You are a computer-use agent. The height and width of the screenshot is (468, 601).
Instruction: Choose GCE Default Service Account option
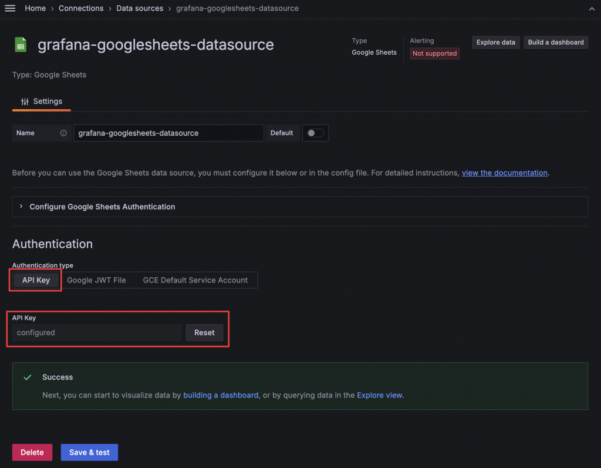(195, 280)
